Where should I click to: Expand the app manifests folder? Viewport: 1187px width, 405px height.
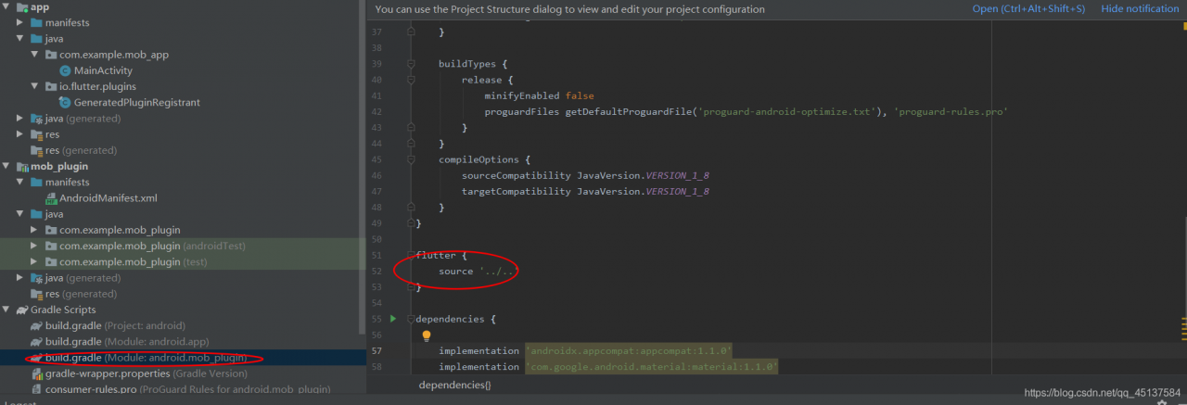point(21,22)
